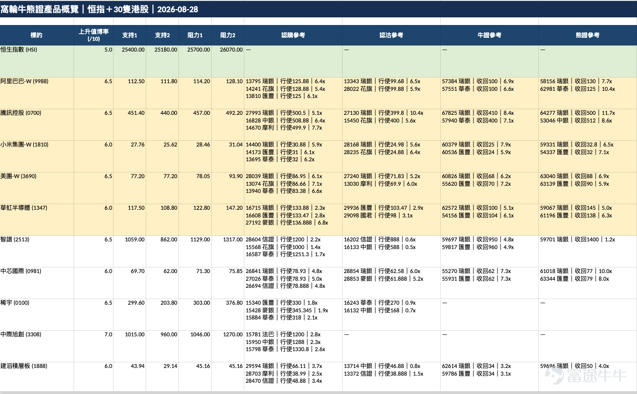Select 稀宇 support value 203.80
This screenshot has height=394, width=637.
[169, 303]
